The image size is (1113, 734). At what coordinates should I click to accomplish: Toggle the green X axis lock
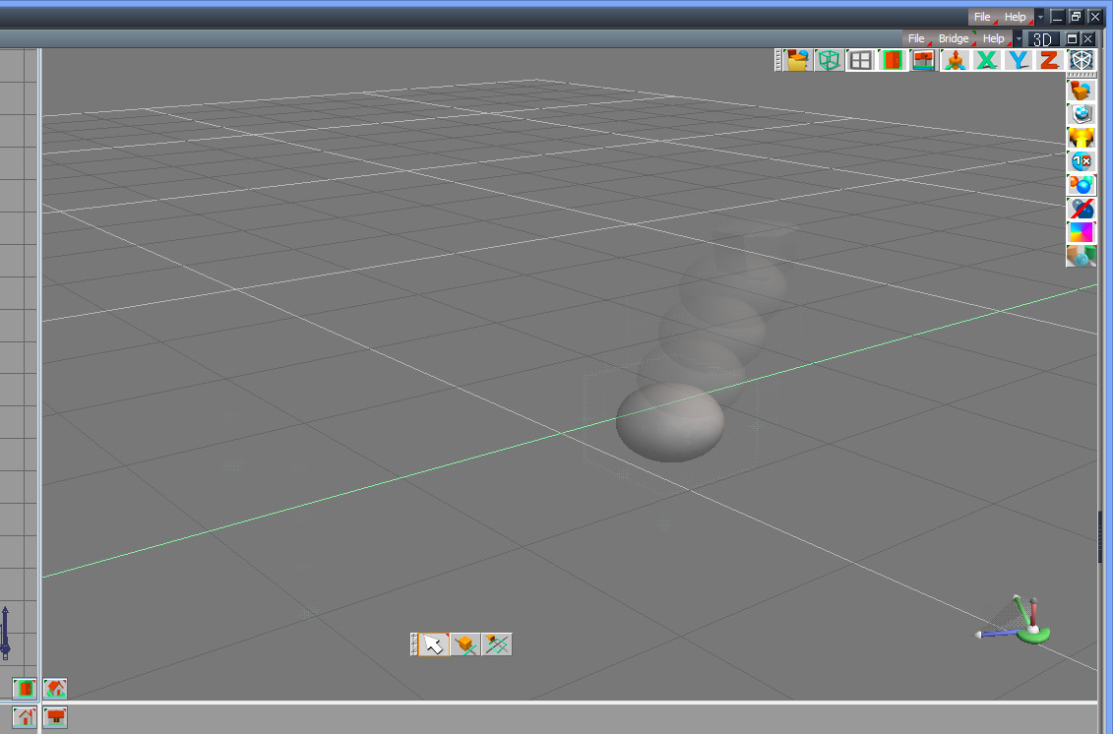[986, 60]
